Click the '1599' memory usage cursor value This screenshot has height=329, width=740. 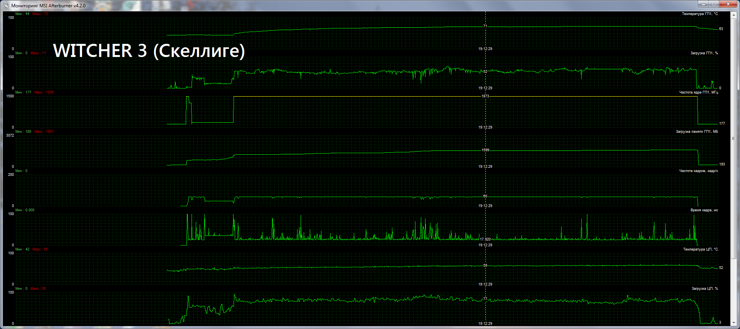[485, 150]
